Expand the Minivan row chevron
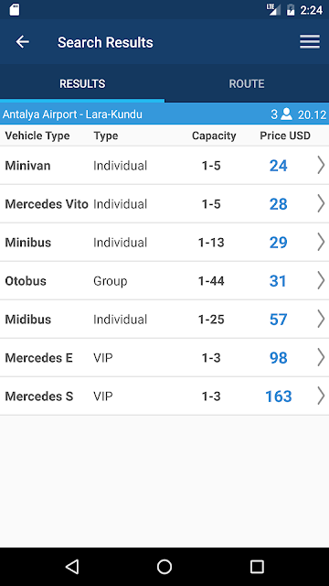This screenshot has width=329, height=586. point(321,165)
